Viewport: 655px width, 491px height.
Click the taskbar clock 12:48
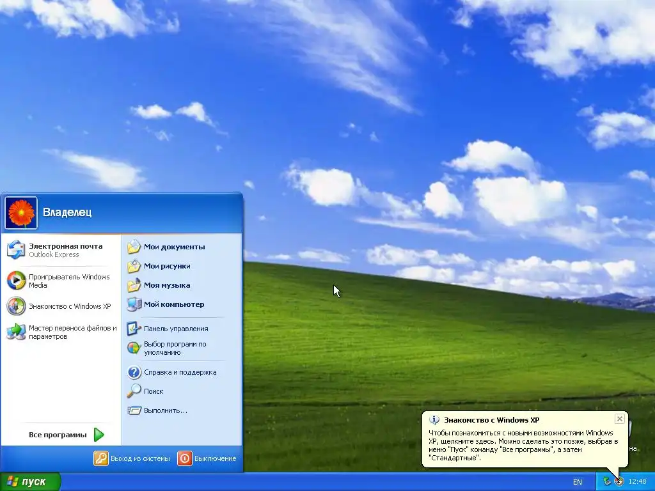point(637,482)
